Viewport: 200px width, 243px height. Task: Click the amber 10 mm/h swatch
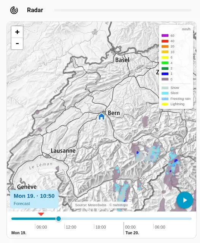click(x=165, y=52)
